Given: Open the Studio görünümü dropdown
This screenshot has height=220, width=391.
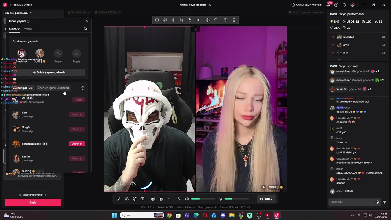Looking at the screenshot, I should point(19,13).
